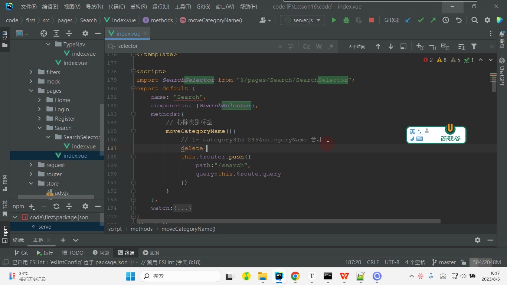This screenshot has height=285, width=507.
Task: Change CRLF line separator setting
Action: (x=373, y=262)
